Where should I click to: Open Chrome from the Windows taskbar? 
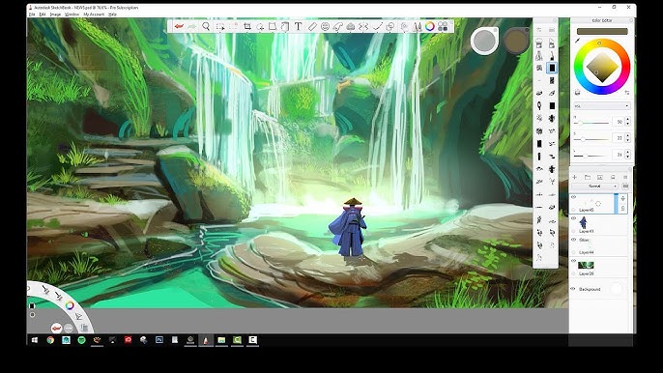pos(50,340)
